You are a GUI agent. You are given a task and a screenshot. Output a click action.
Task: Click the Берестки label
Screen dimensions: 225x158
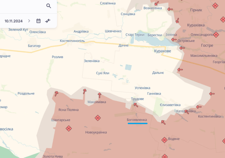coord(155,35)
